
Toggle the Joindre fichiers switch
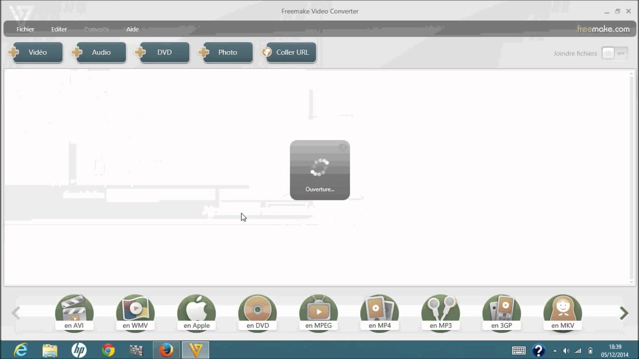click(x=615, y=53)
